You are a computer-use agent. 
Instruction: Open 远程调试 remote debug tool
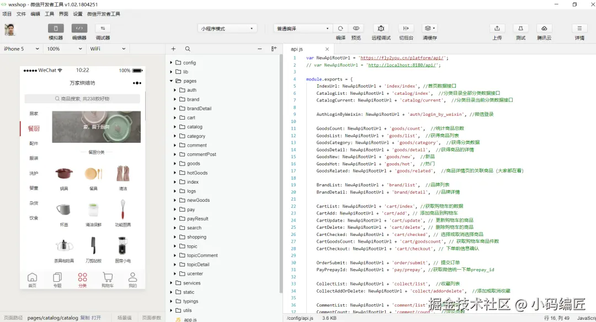pos(381,28)
